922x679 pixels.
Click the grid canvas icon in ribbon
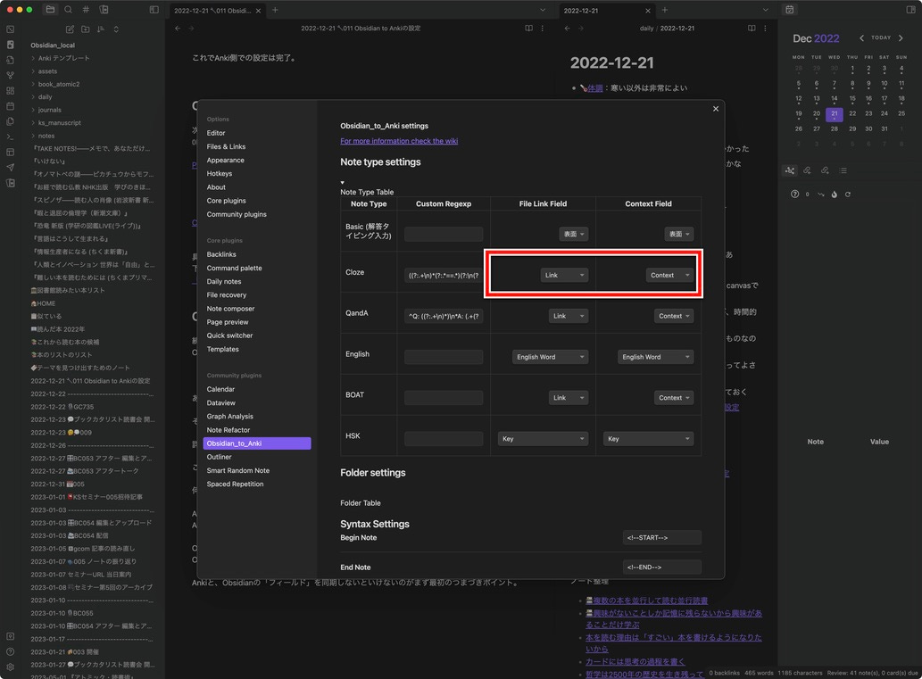[x=10, y=90]
